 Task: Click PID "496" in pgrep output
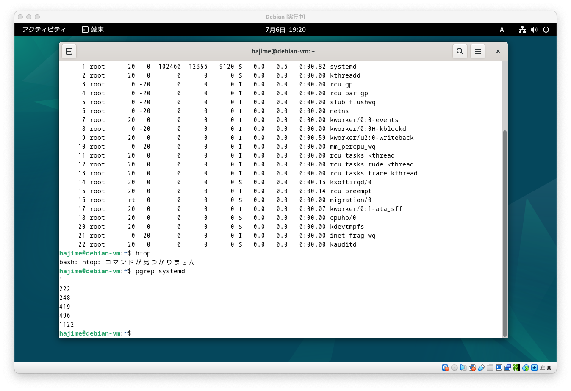(65, 316)
